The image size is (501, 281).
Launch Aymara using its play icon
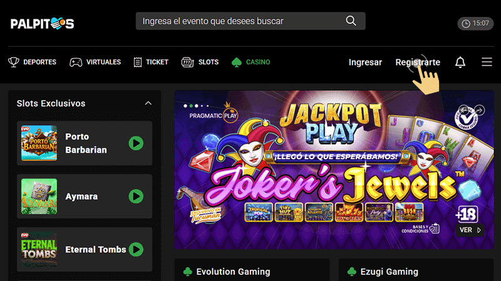click(x=136, y=197)
